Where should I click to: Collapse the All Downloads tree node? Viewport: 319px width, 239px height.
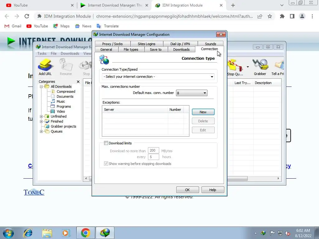pos(41,87)
